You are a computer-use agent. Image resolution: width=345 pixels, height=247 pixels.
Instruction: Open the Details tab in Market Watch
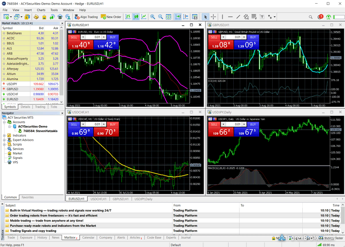(x=25, y=107)
